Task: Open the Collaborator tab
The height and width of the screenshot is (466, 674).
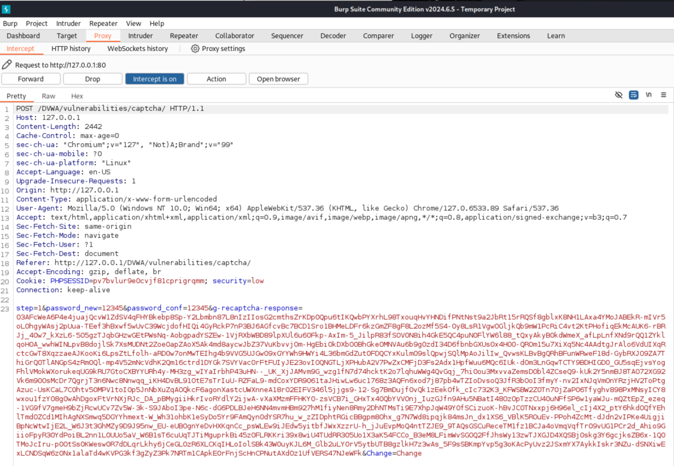Action: 234,36
